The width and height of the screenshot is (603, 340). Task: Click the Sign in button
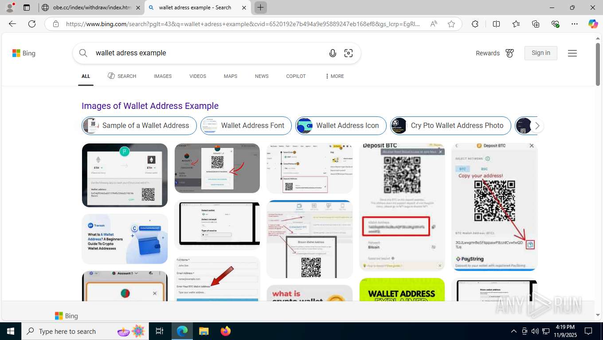coord(541,53)
